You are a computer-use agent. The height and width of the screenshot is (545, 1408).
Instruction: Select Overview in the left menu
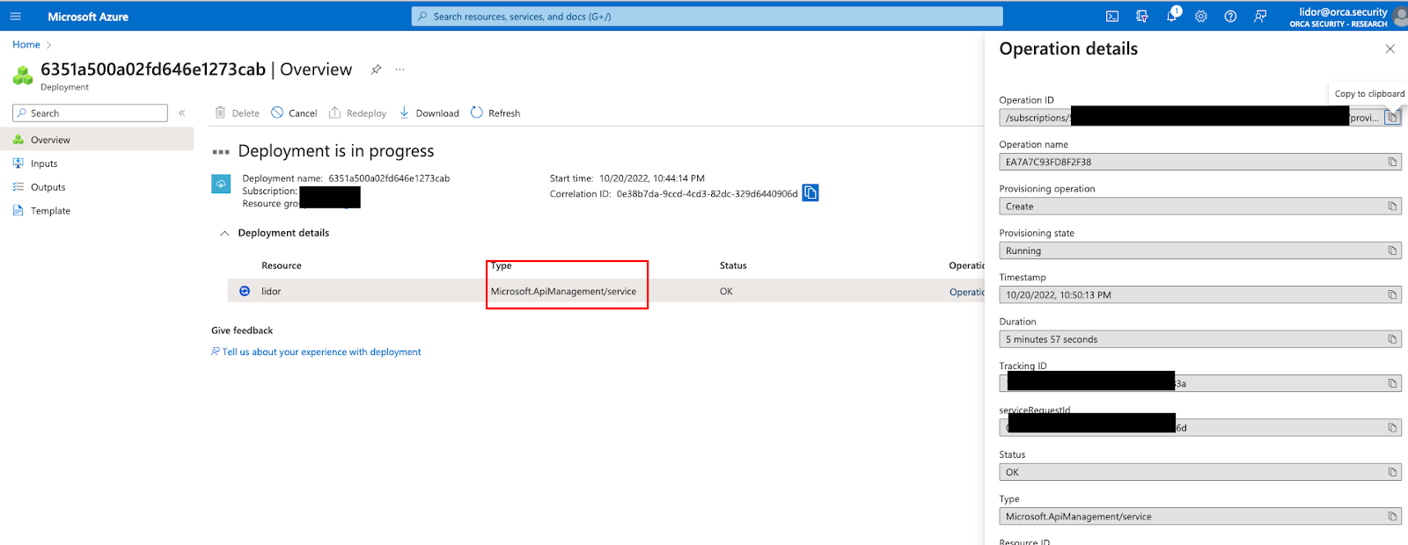(97, 140)
